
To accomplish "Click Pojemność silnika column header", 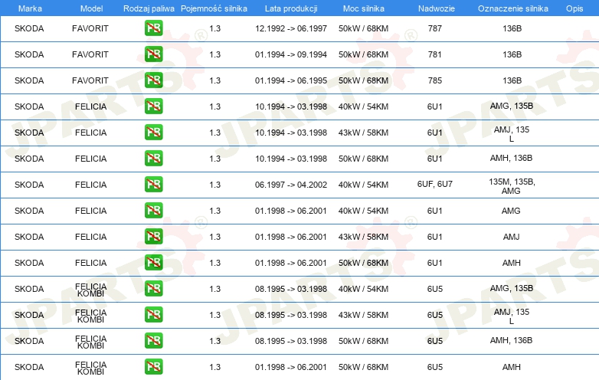I will tap(214, 8).
